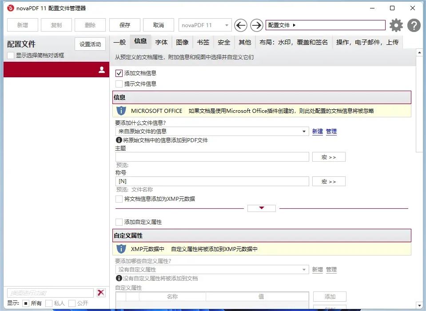Toggle the 私人 display filter checkbox
Viewport: 426px width, 311px height.
coord(48,303)
